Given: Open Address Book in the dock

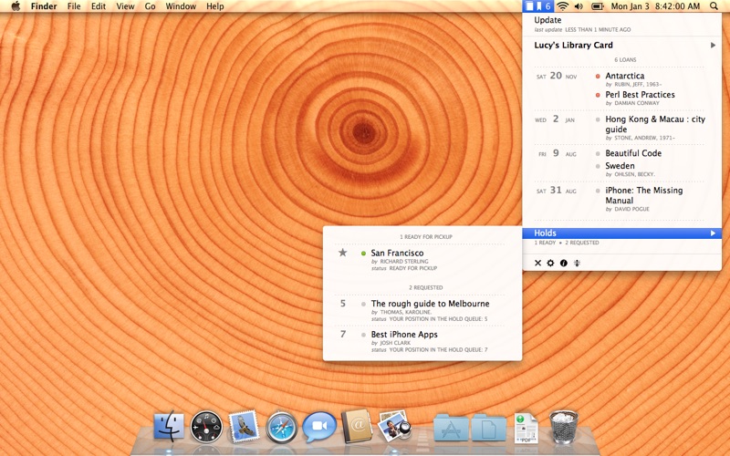Looking at the screenshot, I should click(357, 426).
